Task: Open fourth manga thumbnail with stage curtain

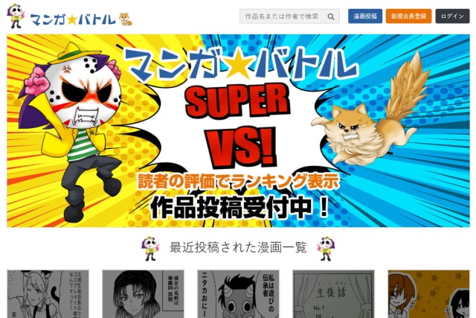Action: tap(334, 294)
